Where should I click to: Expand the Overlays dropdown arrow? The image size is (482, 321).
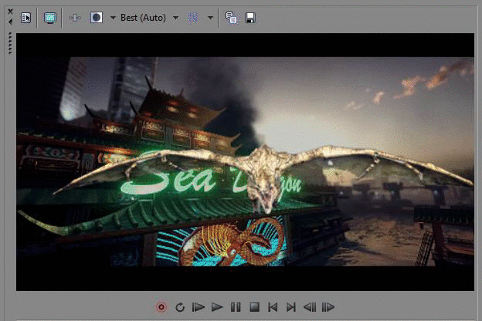(210, 18)
